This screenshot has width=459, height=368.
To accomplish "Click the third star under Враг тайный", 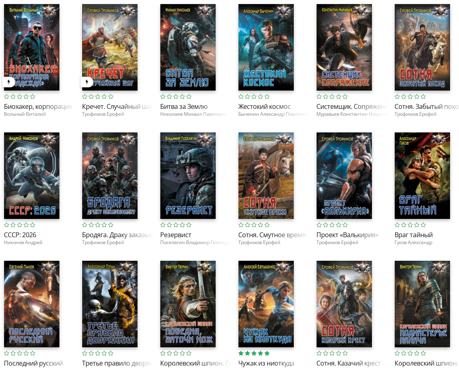I will pos(410,225).
